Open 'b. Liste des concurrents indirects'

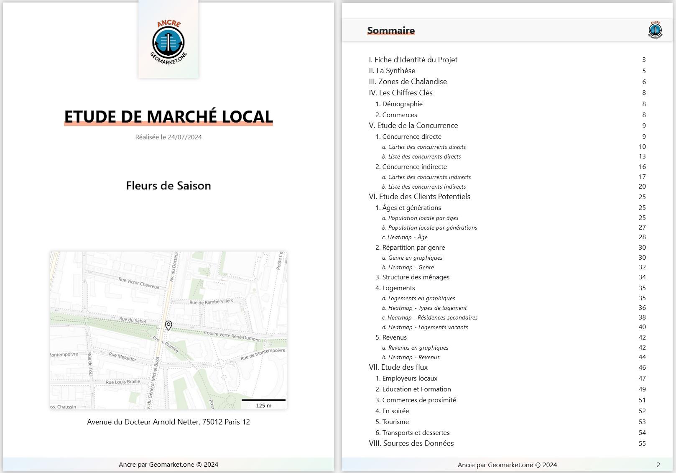coord(424,187)
